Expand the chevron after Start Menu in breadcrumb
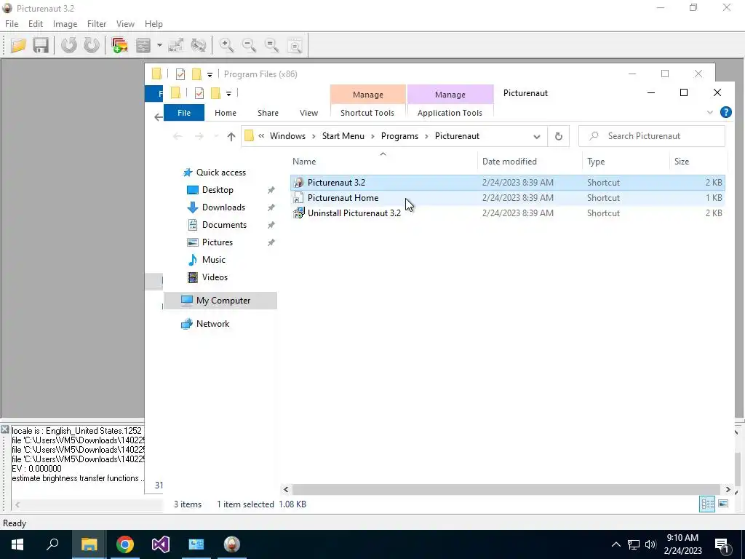745x559 pixels. pyautogui.click(x=372, y=136)
